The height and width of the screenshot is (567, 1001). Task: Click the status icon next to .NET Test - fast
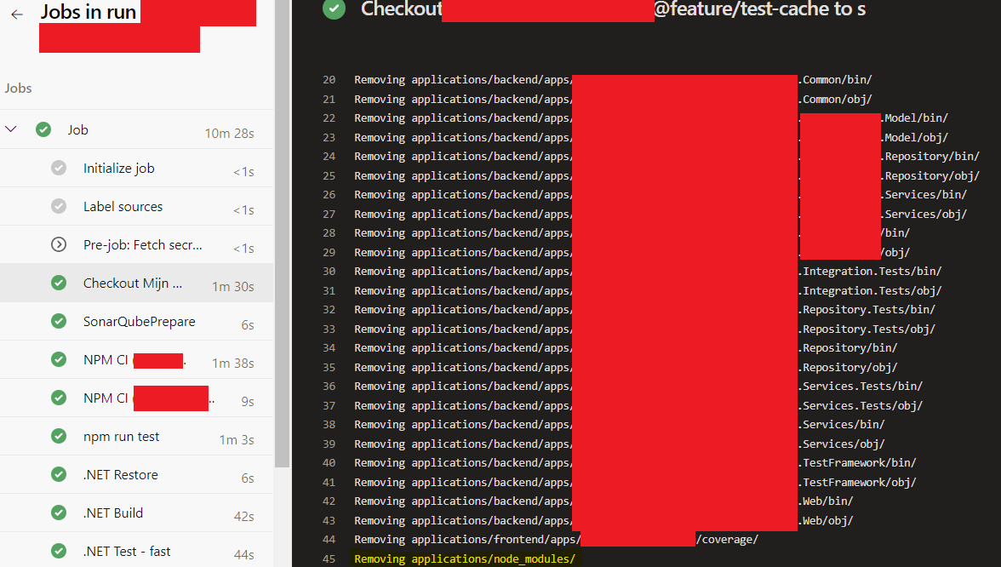coord(58,551)
